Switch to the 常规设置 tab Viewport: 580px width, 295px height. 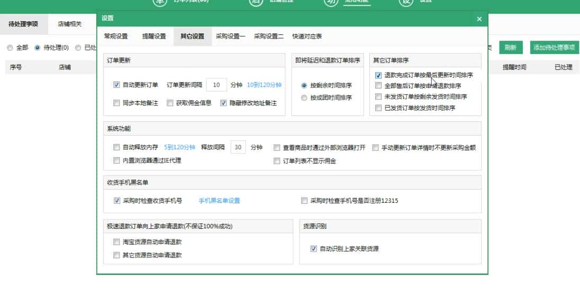click(116, 37)
